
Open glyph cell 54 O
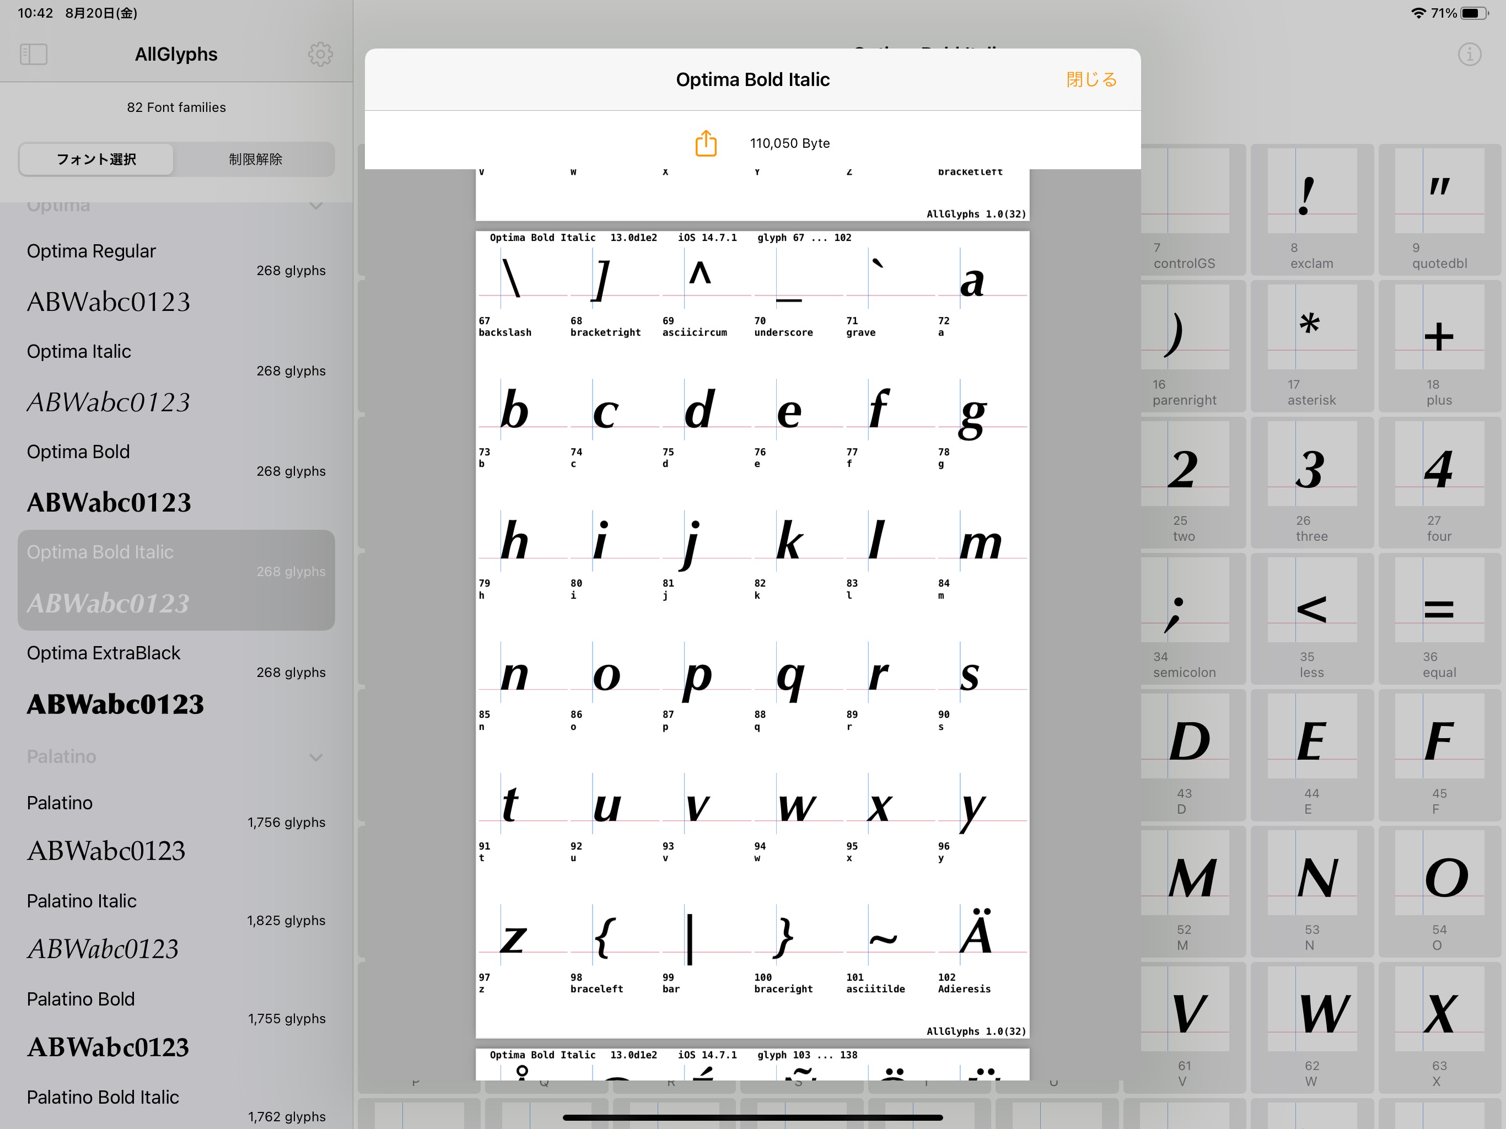point(1439,891)
